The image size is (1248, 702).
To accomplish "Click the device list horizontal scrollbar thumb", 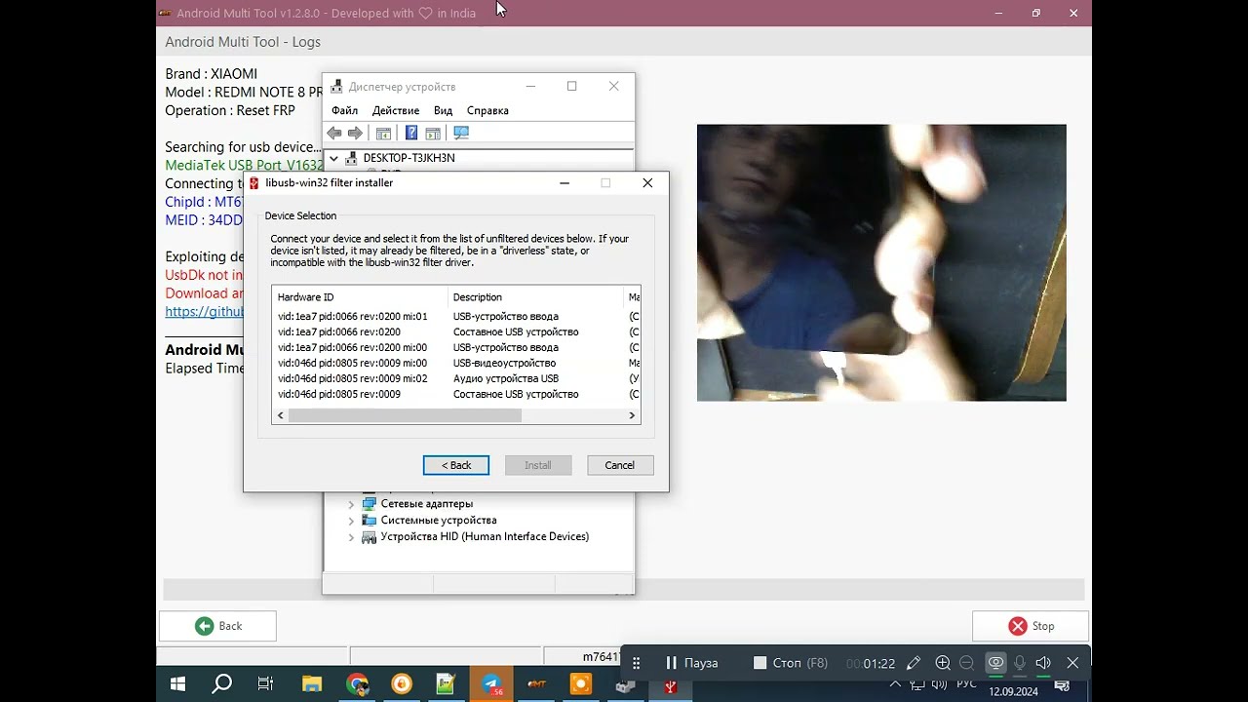I will pos(405,415).
